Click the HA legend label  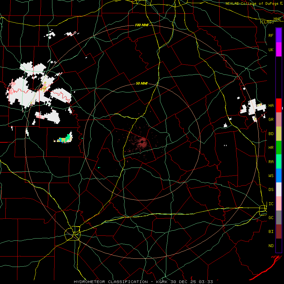tap(271, 106)
